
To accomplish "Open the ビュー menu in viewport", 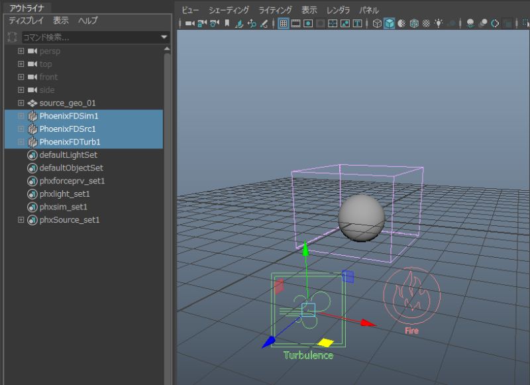I will click(x=190, y=11).
